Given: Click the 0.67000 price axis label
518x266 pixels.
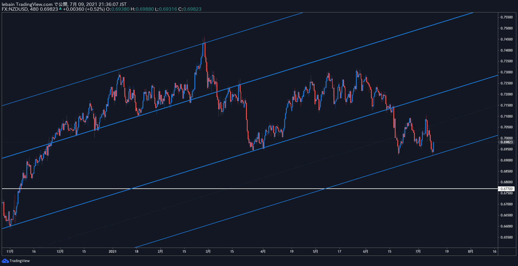Looking at the screenshot, I should (506, 204).
